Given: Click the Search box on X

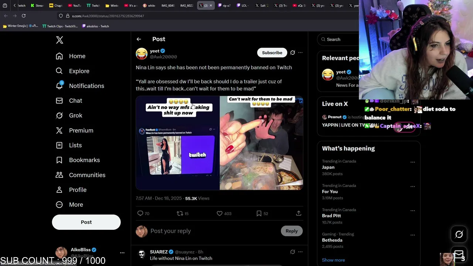Looking at the screenshot, I should (338, 39).
